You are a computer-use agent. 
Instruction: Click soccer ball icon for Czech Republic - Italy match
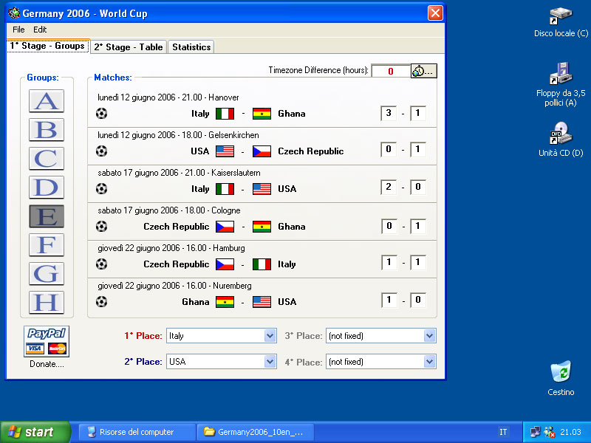coord(101,264)
